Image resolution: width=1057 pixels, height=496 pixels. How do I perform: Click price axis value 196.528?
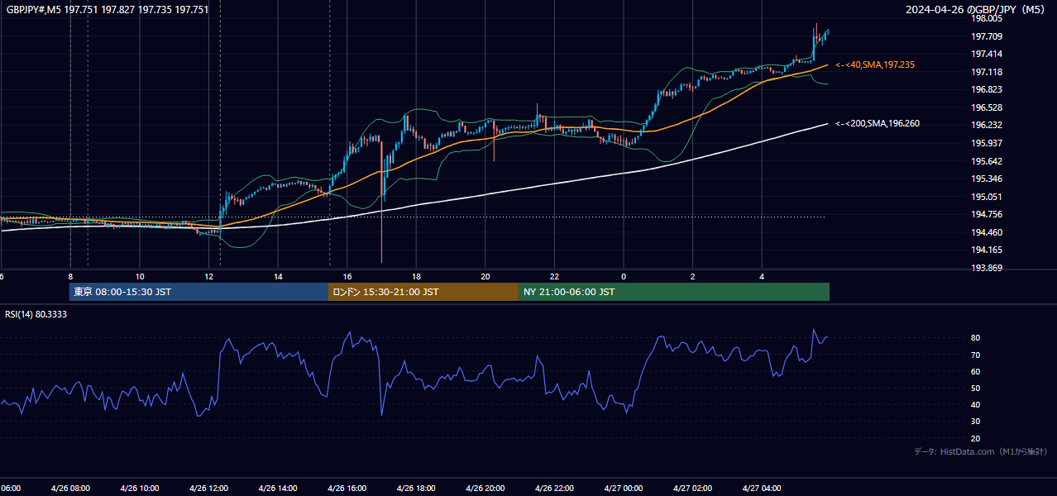coord(988,107)
